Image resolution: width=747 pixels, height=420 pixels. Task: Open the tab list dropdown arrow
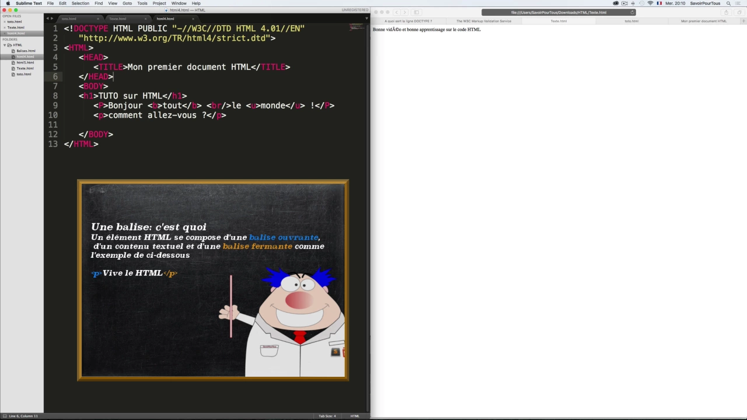(366, 19)
